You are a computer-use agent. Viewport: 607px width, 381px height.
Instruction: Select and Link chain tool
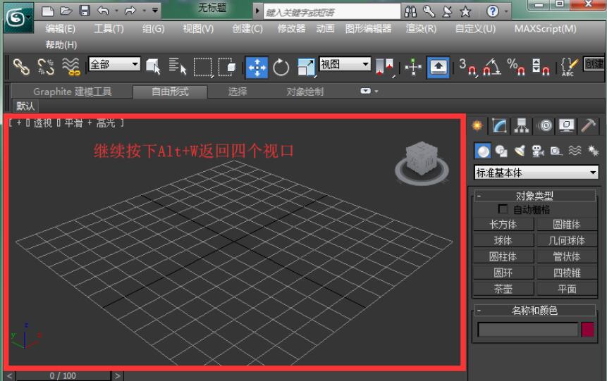click(x=21, y=67)
